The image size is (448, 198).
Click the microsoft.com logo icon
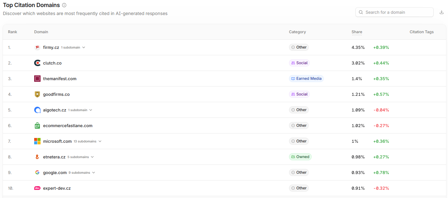[37, 141]
